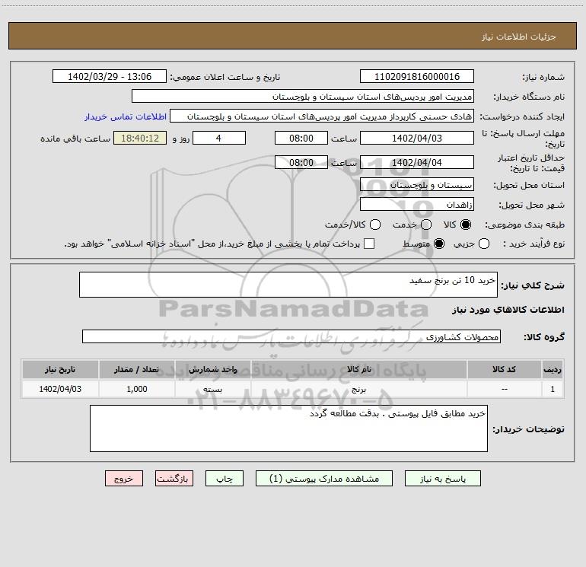
Task: Click the ایجاد کننده درخواست field
Action: pos(322,116)
